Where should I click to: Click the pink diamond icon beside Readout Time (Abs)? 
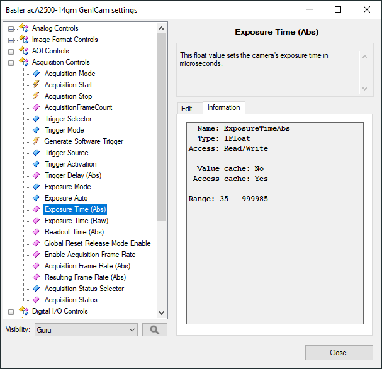(x=36, y=232)
